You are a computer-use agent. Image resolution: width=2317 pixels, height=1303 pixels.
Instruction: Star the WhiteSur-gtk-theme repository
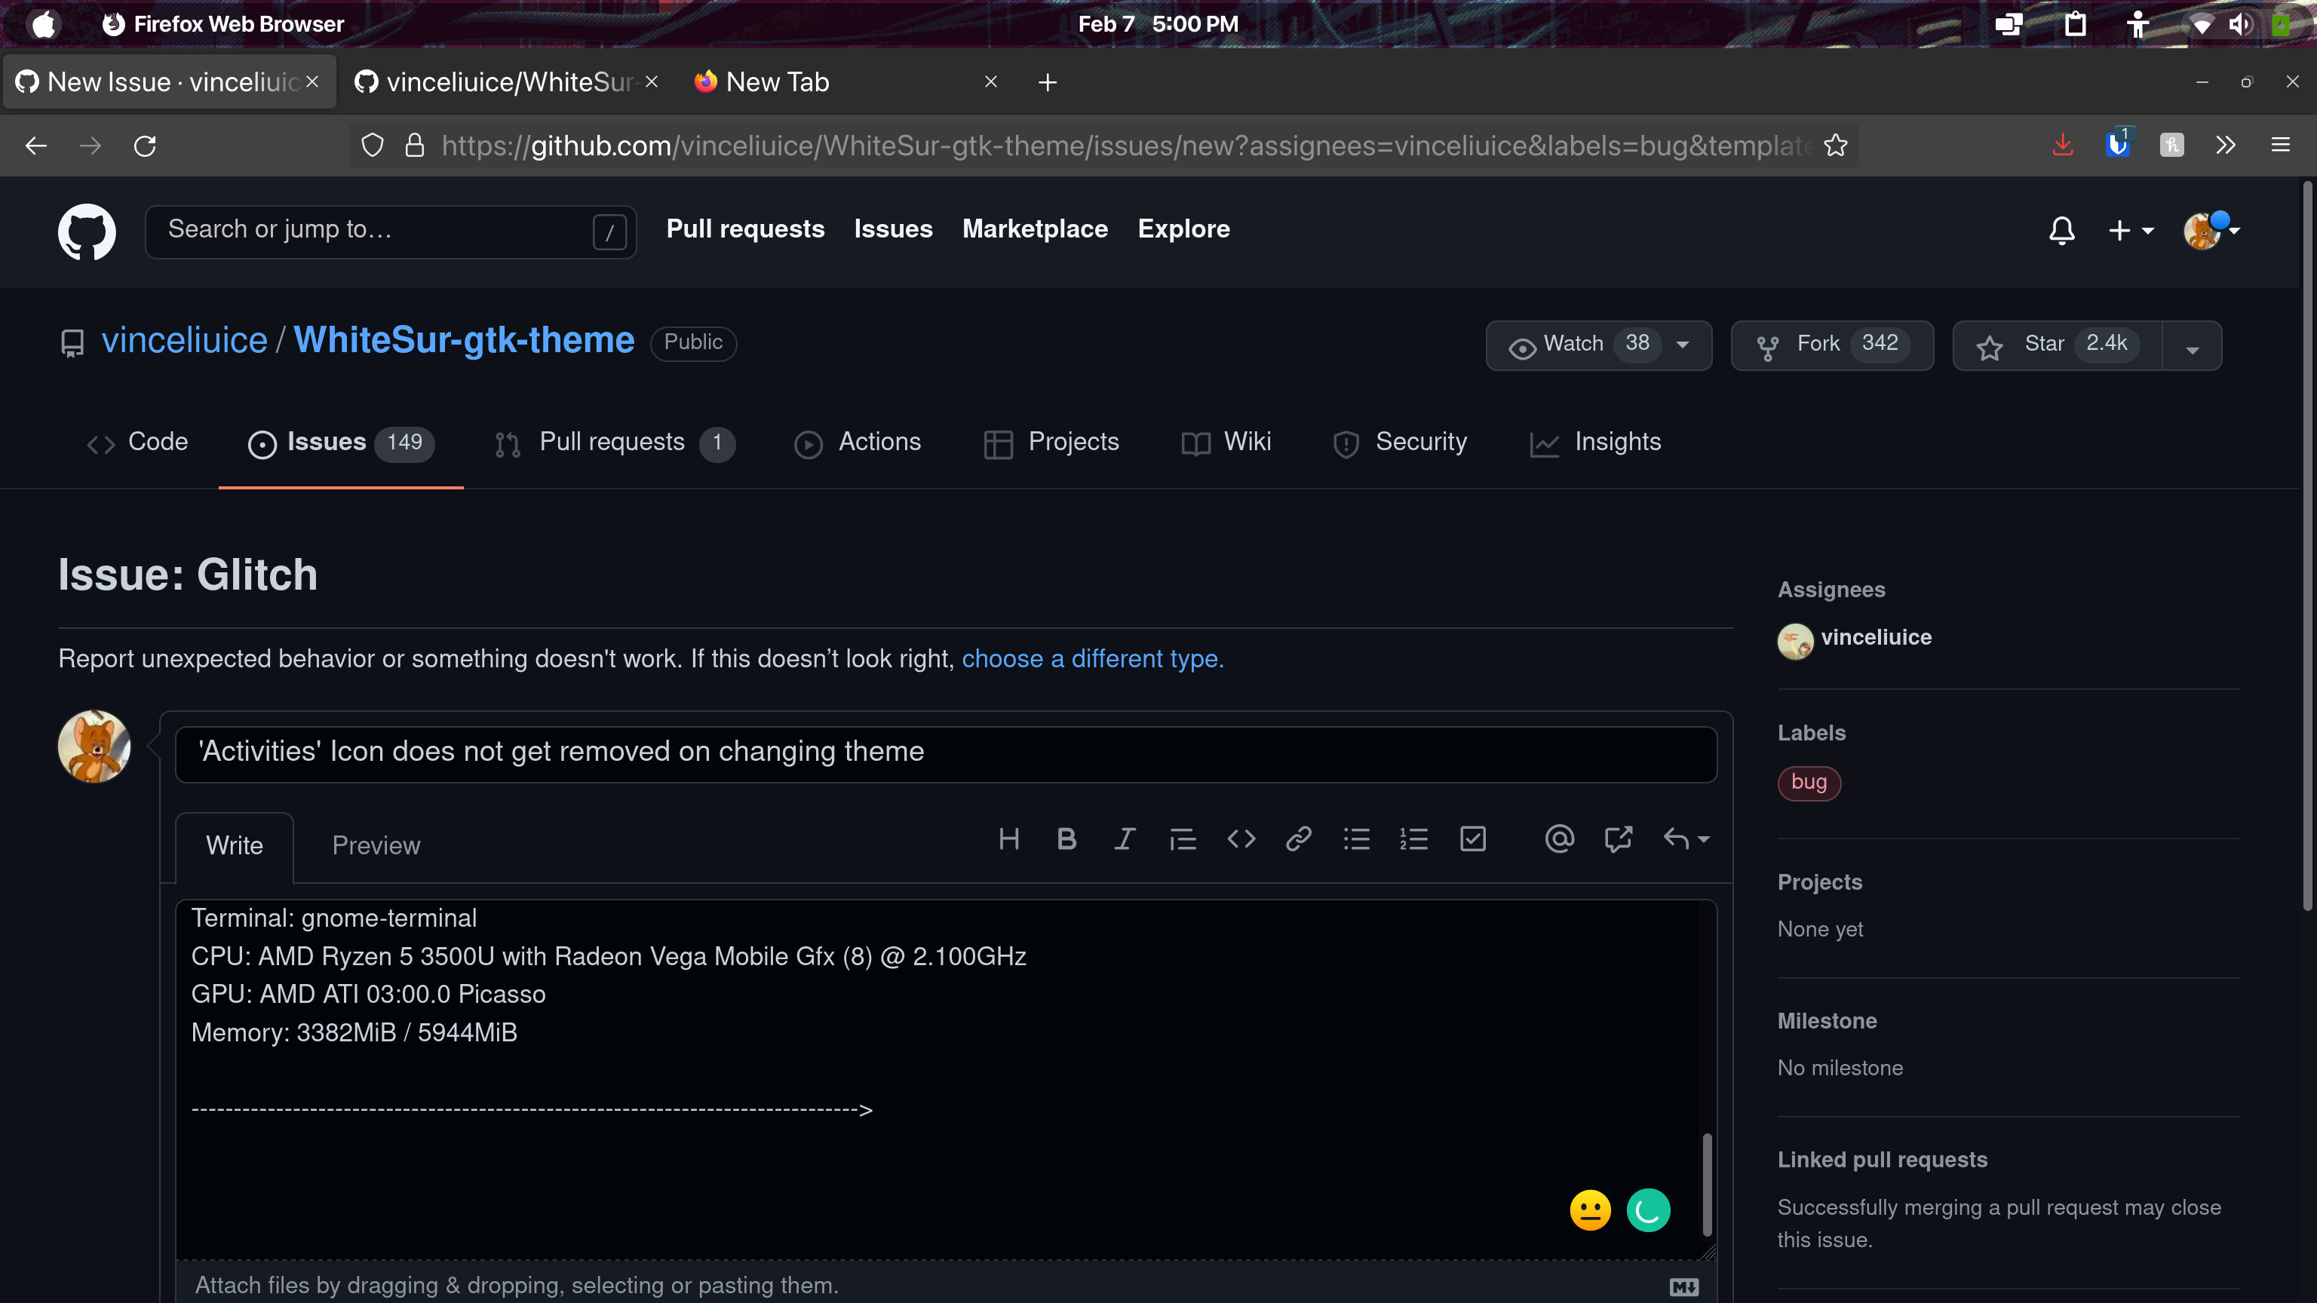point(2057,345)
